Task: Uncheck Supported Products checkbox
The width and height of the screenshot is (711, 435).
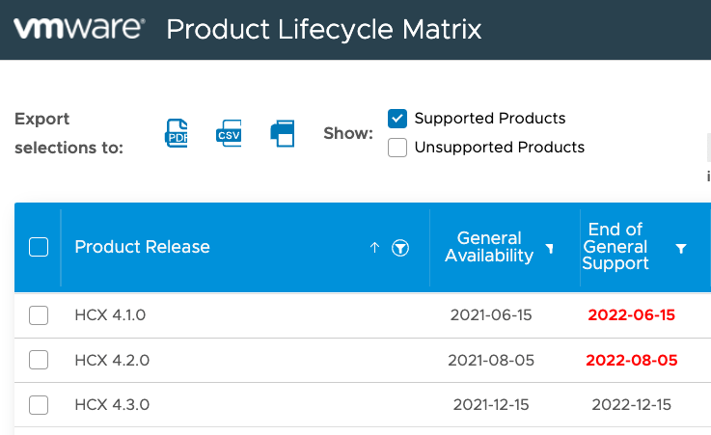Action: [397, 119]
